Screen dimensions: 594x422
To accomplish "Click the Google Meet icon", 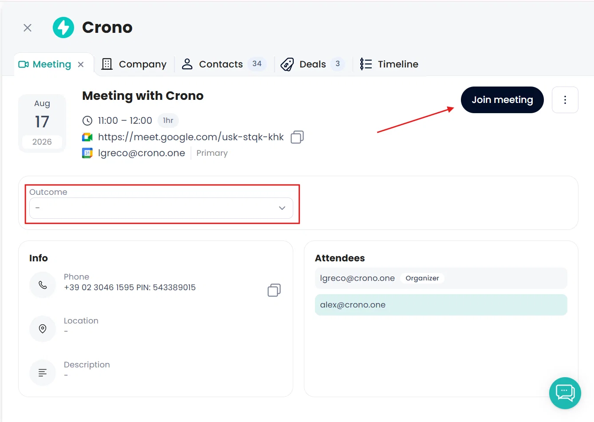I will click(87, 137).
